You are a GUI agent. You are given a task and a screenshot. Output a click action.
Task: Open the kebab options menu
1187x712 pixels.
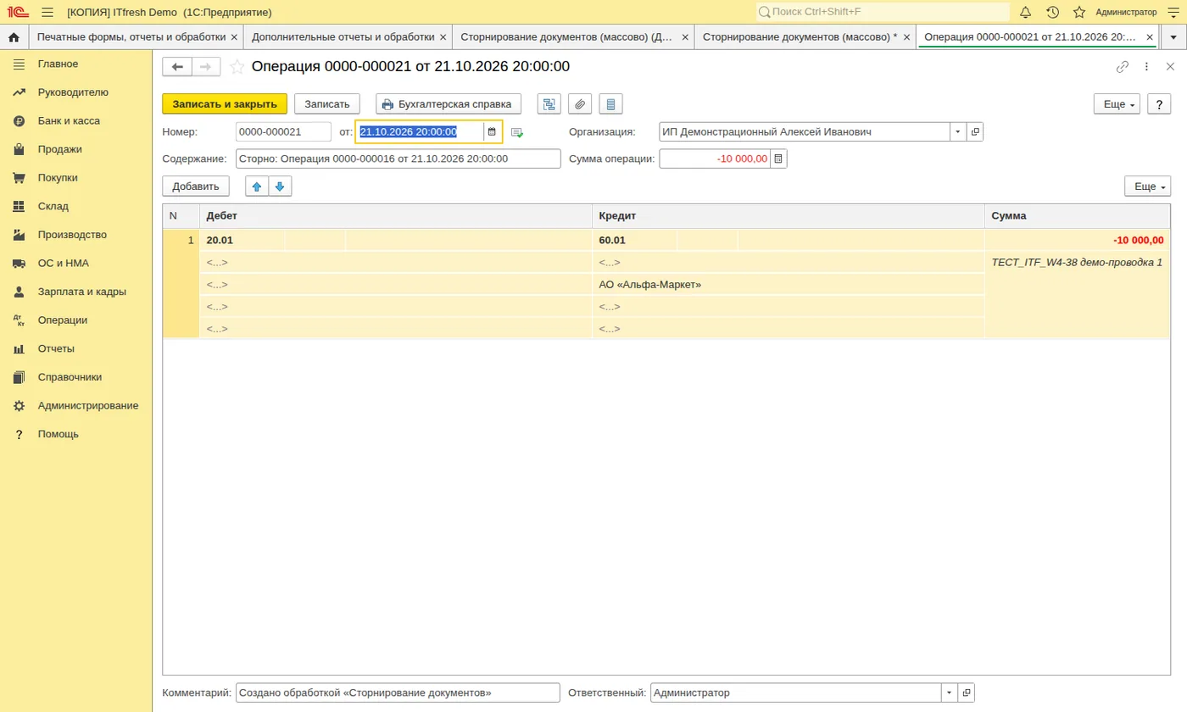point(1146,67)
